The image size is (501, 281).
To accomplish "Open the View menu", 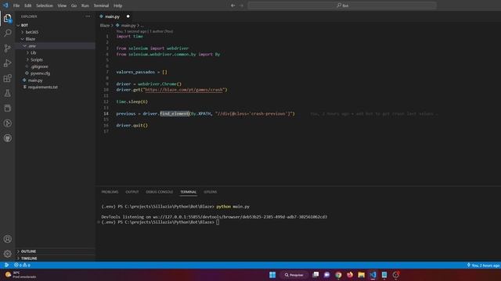I will 62,5.
